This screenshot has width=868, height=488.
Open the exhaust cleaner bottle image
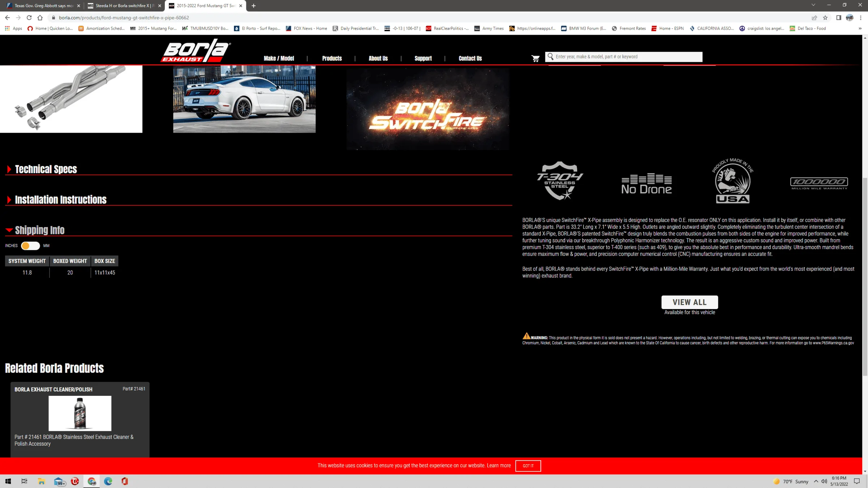tap(80, 413)
